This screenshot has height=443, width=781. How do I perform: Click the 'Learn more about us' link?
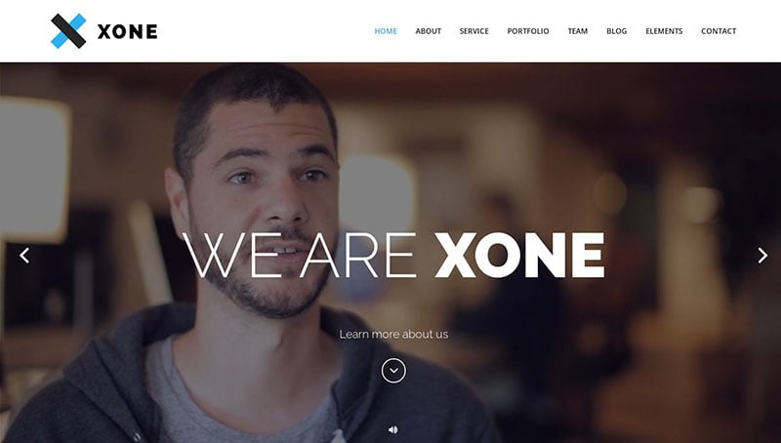pyautogui.click(x=393, y=334)
